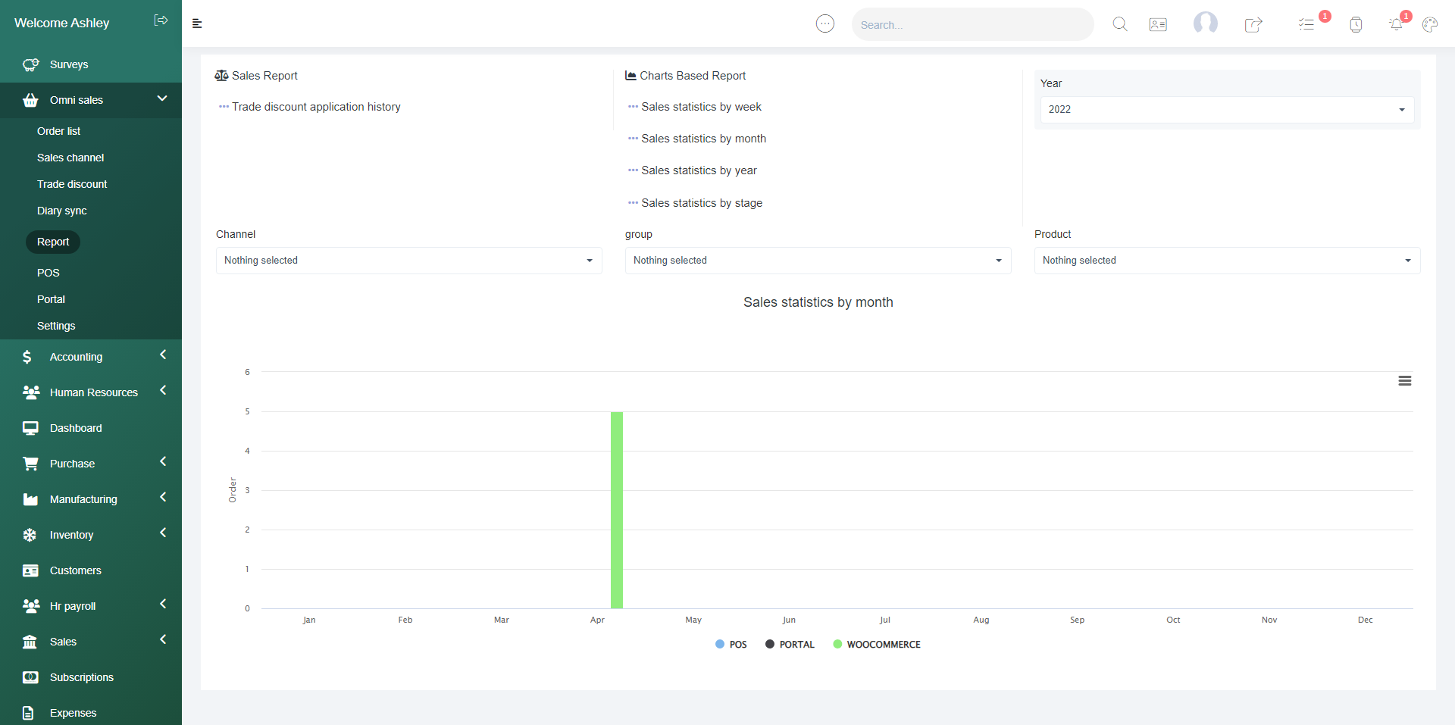Open Order list in sidebar

coord(58,131)
